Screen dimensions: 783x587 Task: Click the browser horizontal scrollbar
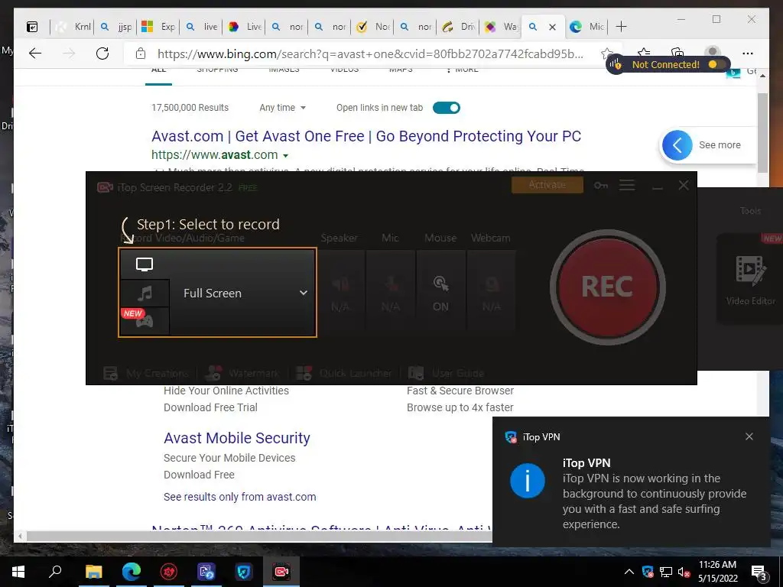pyautogui.click(x=260, y=536)
